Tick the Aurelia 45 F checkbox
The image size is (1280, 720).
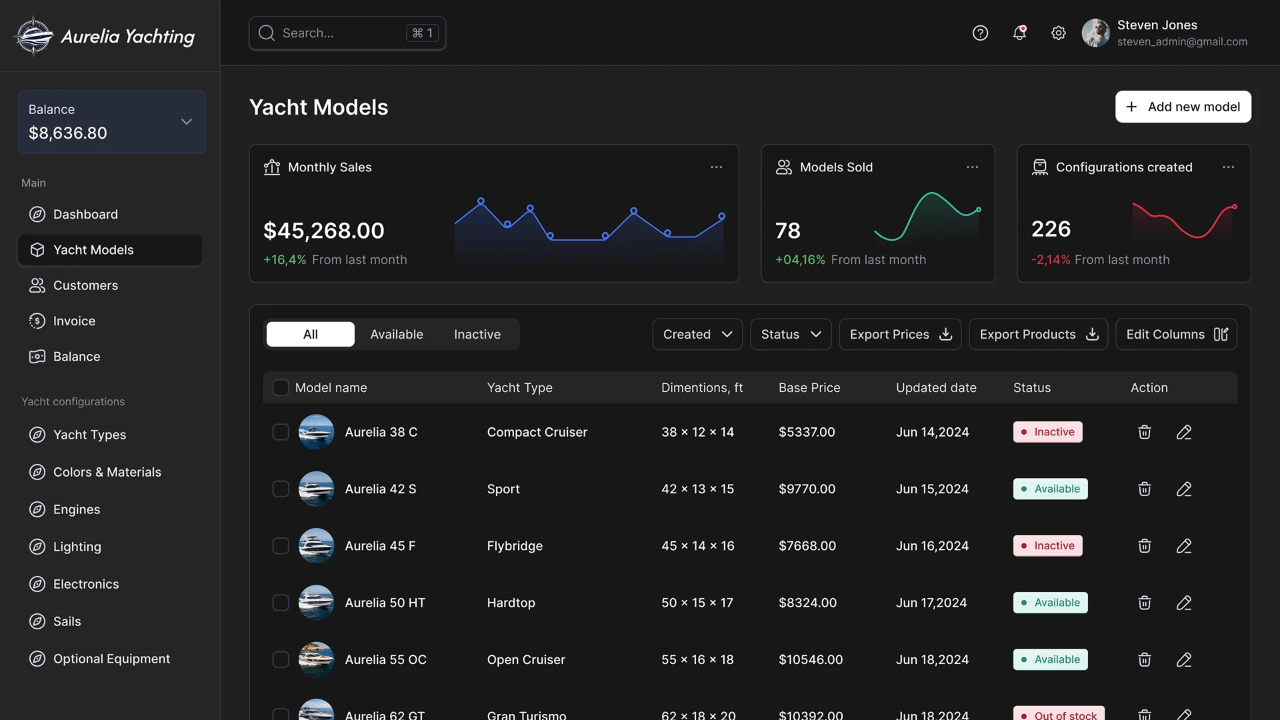[281, 546]
